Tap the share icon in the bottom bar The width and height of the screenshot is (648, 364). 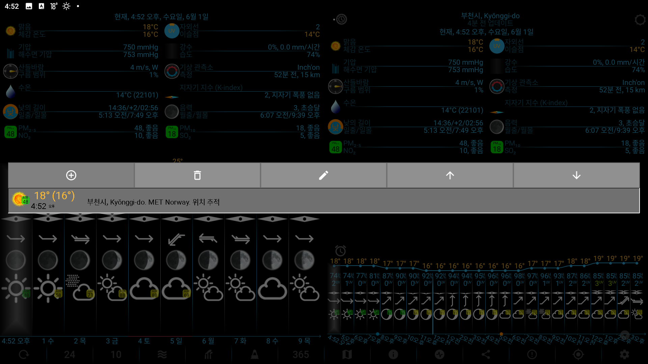(486, 355)
